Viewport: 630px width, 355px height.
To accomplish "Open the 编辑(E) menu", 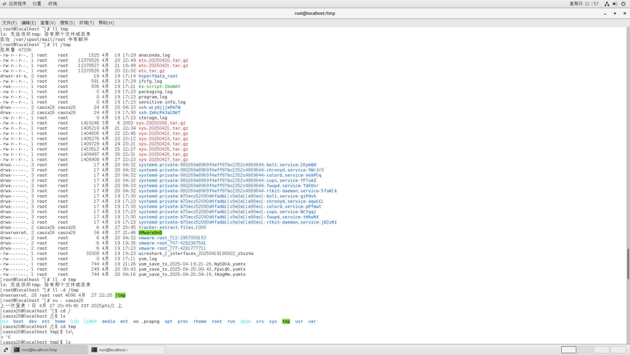I will pos(28,23).
